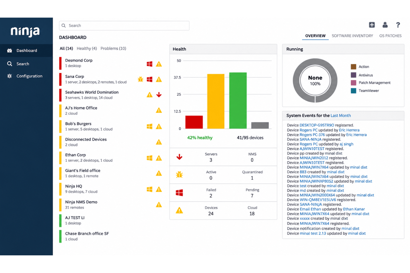
Task: Click the plus add icon in header
Action: point(372,25)
